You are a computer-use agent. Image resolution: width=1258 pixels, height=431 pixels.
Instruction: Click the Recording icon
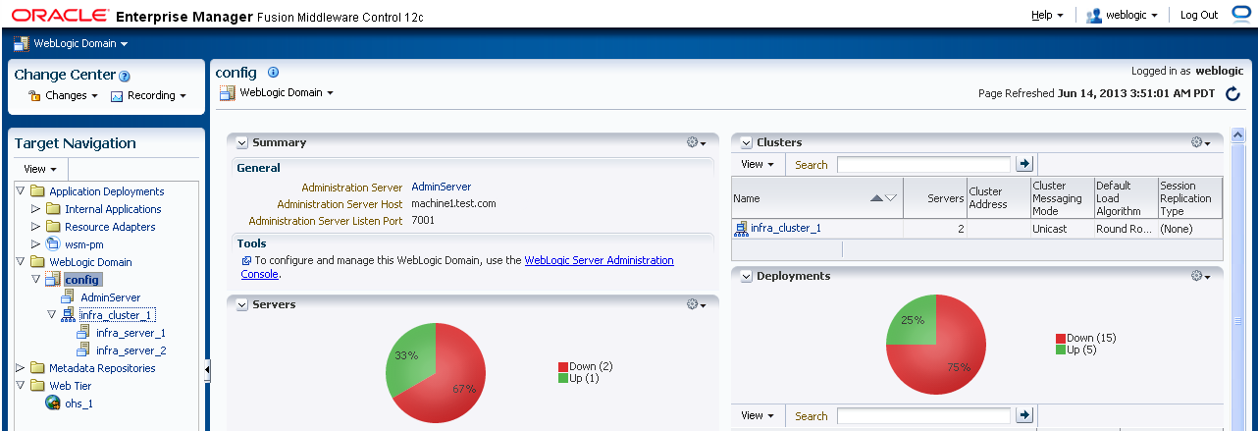click(116, 96)
